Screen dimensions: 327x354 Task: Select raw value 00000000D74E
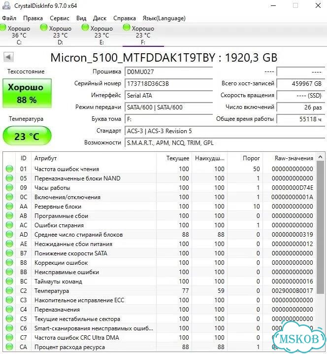[x=292, y=188]
